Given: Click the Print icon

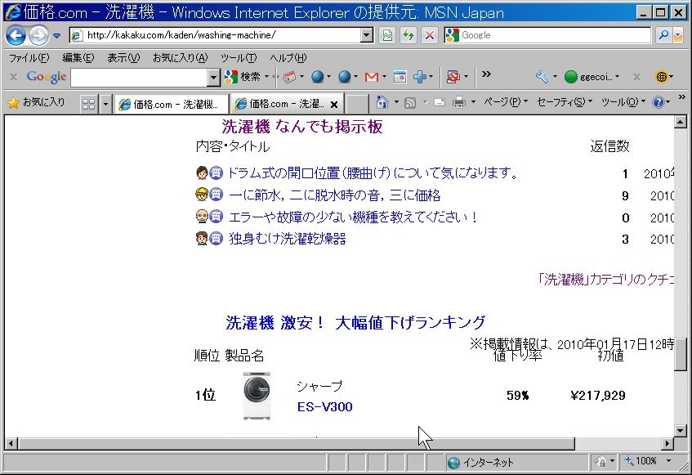Looking at the screenshot, I should (x=459, y=102).
